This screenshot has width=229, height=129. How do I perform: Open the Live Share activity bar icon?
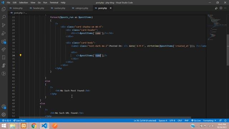coord(4,49)
